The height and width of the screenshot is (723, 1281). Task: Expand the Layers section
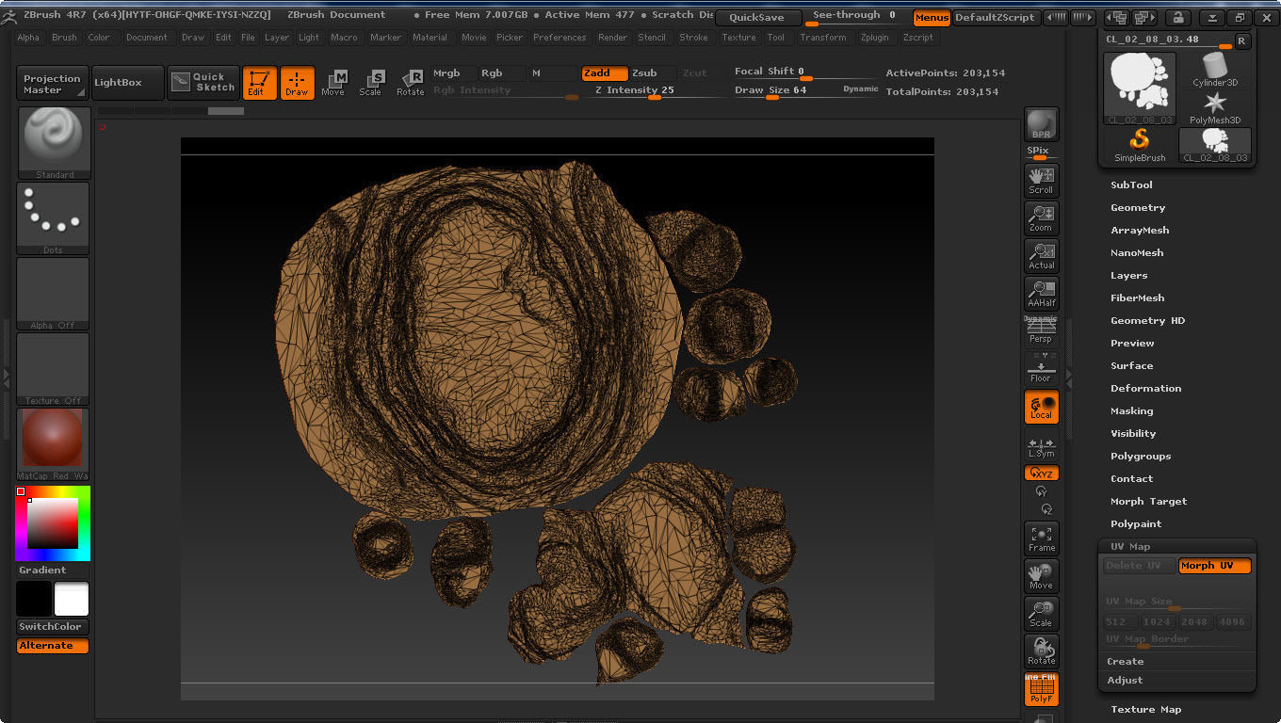pos(1128,276)
